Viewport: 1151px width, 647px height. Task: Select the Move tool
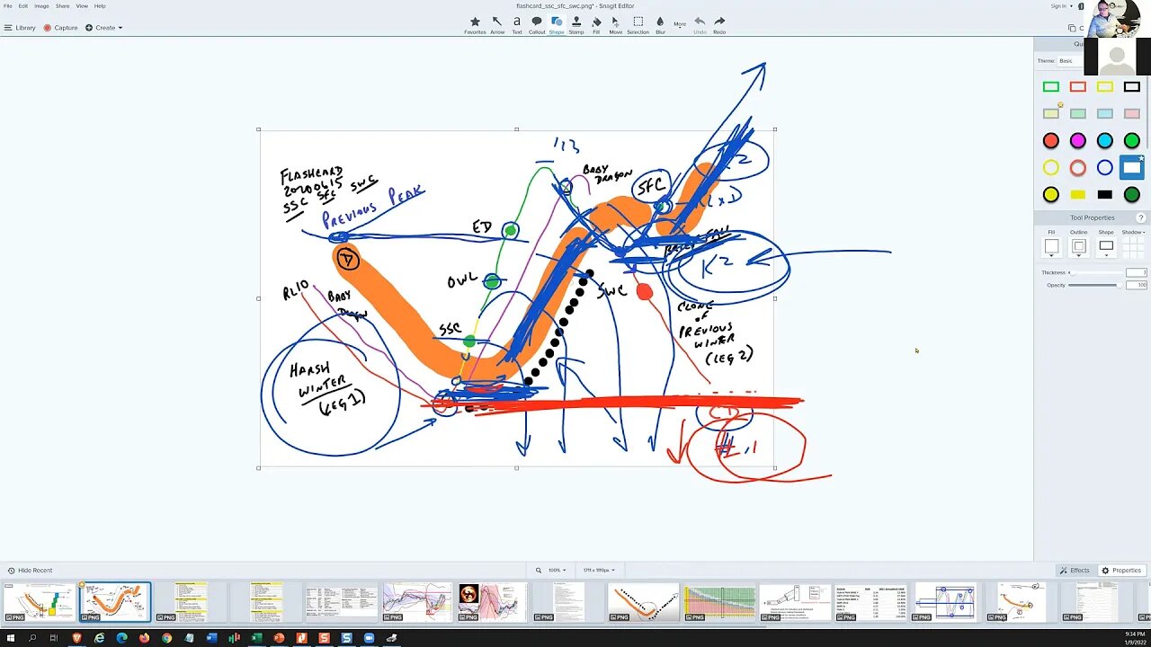[x=616, y=24]
